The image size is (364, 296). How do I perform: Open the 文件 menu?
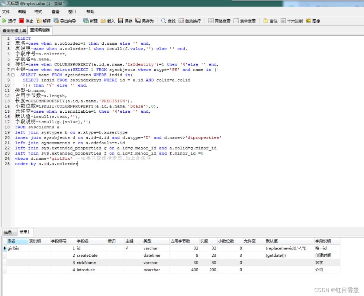6,12
